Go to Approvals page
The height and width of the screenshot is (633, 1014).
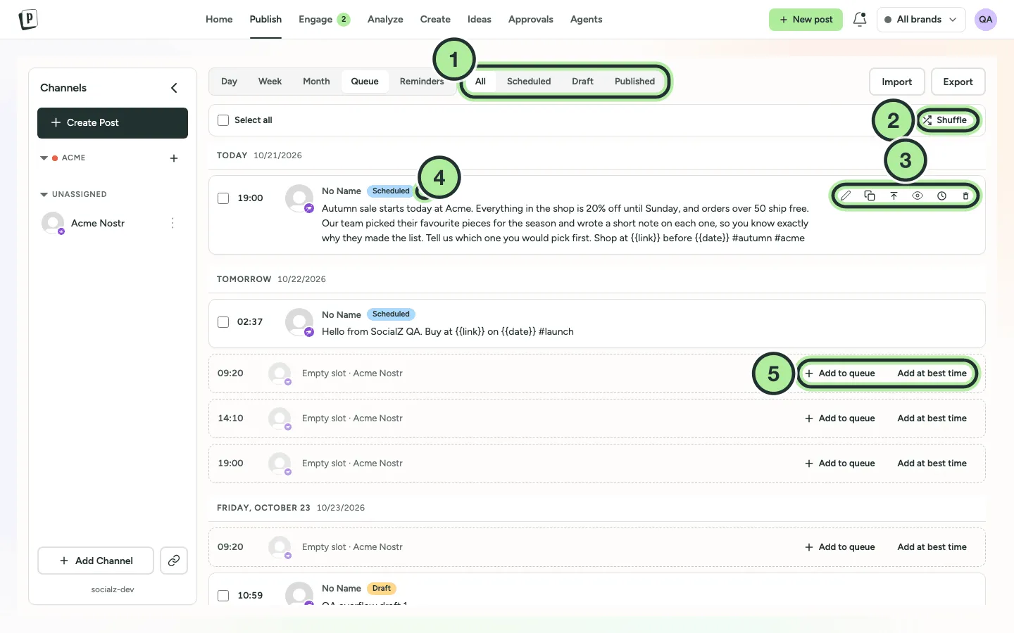pos(531,20)
